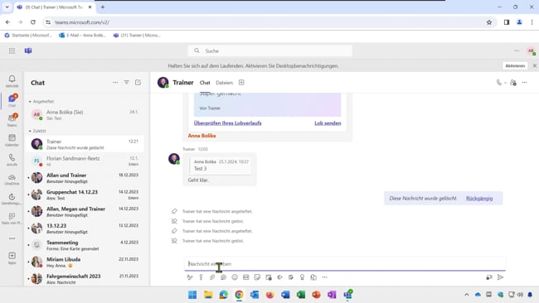Send praise with badge icon
Viewport: 539px width, 303px height.
(302, 277)
